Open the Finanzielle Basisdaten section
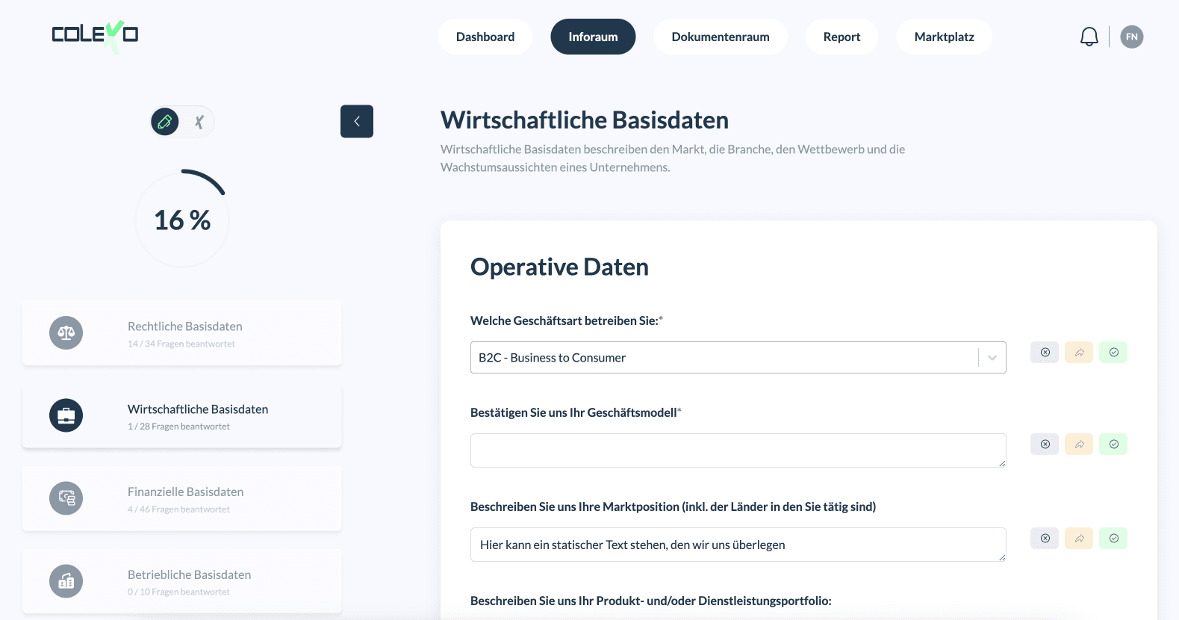This screenshot has width=1179, height=620. click(x=182, y=498)
